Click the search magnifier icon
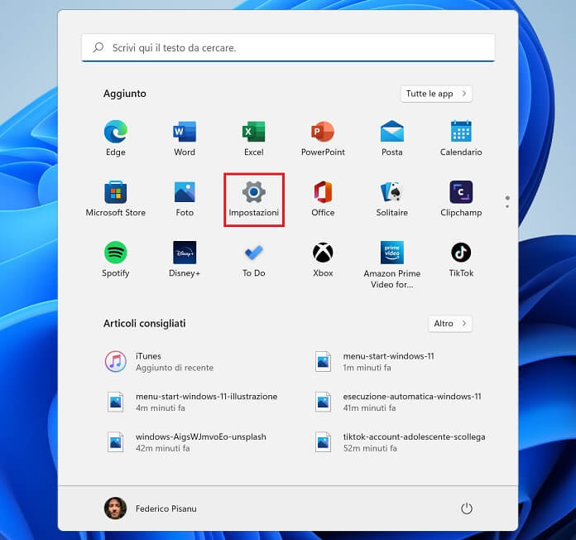The width and height of the screenshot is (576, 540). [x=98, y=47]
